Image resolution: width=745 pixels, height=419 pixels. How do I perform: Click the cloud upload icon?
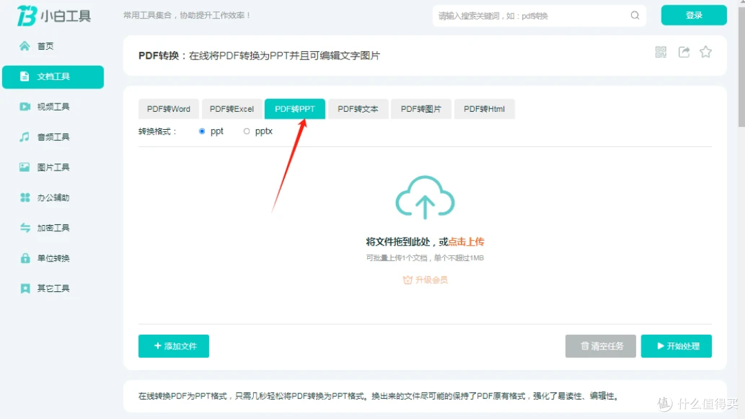(x=425, y=197)
